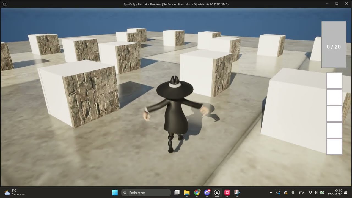Open File Explorer from the taskbar

(187, 193)
